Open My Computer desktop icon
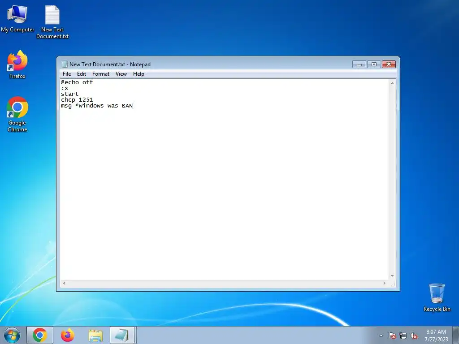Screen dimensions: 459x344 click(17, 19)
